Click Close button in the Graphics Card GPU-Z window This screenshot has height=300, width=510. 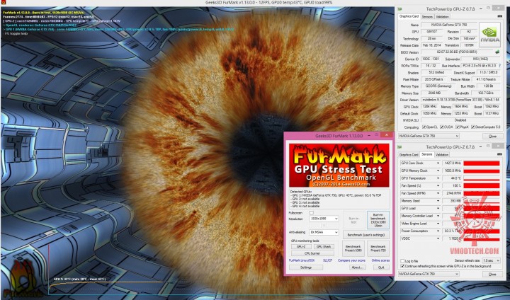point(492,136)
